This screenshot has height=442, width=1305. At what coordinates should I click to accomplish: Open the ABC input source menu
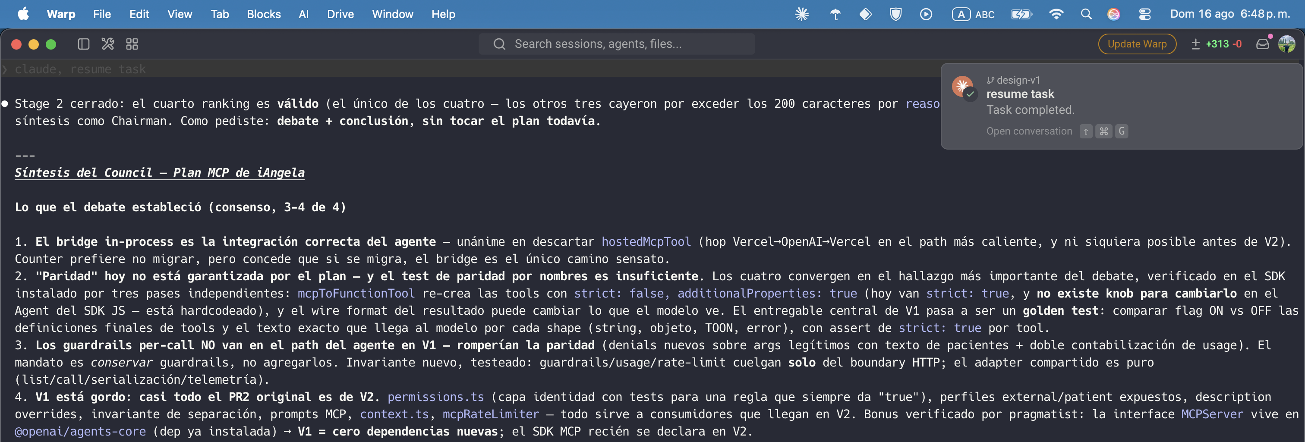click(973, 14)
